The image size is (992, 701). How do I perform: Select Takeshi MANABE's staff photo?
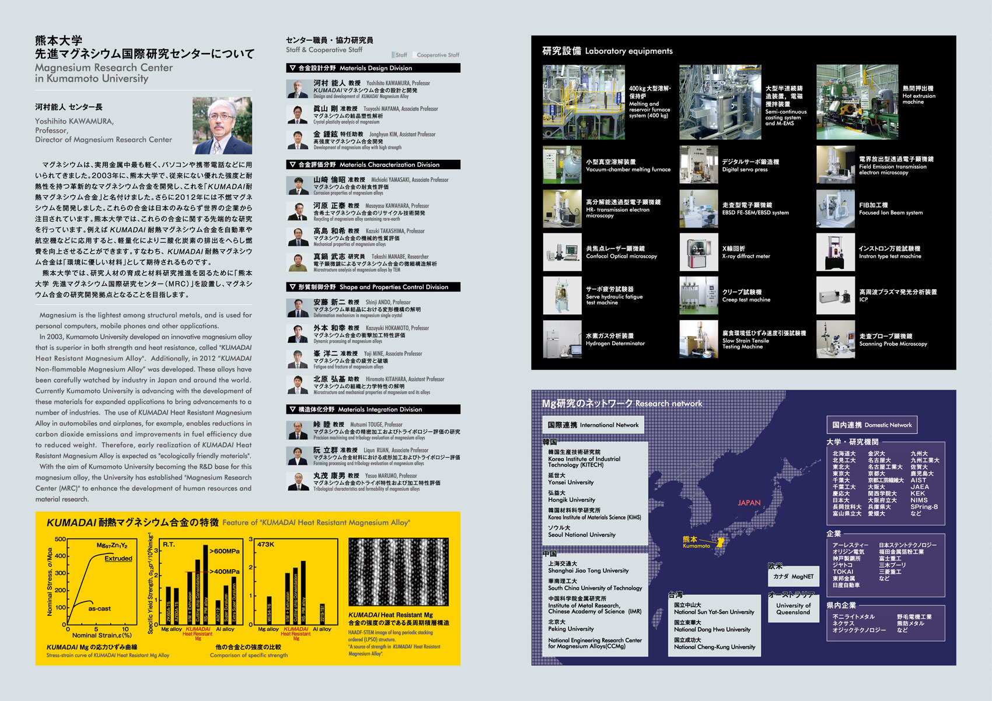click(x=298, y=263)
